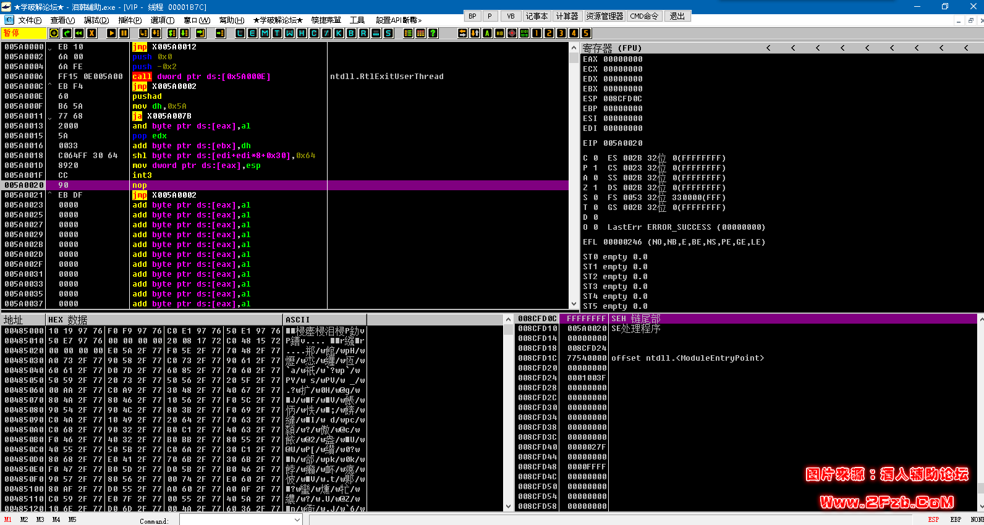Open the 調試(D) menu
This screenshot has height=525, width=984.
pyautogui.click(x=96, y=20)
